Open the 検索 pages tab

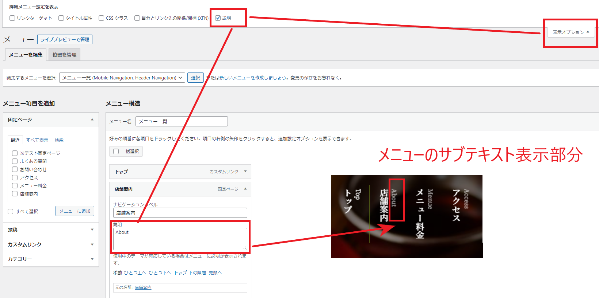59,140
